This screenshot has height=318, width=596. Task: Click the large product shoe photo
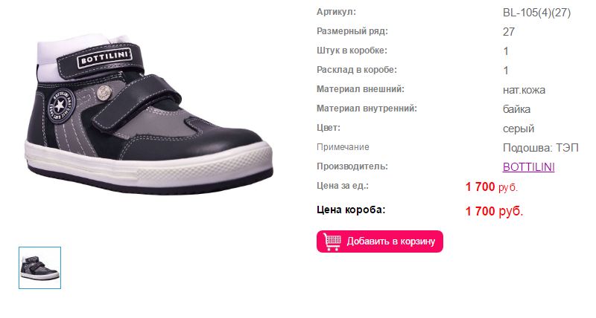[148, 116]
